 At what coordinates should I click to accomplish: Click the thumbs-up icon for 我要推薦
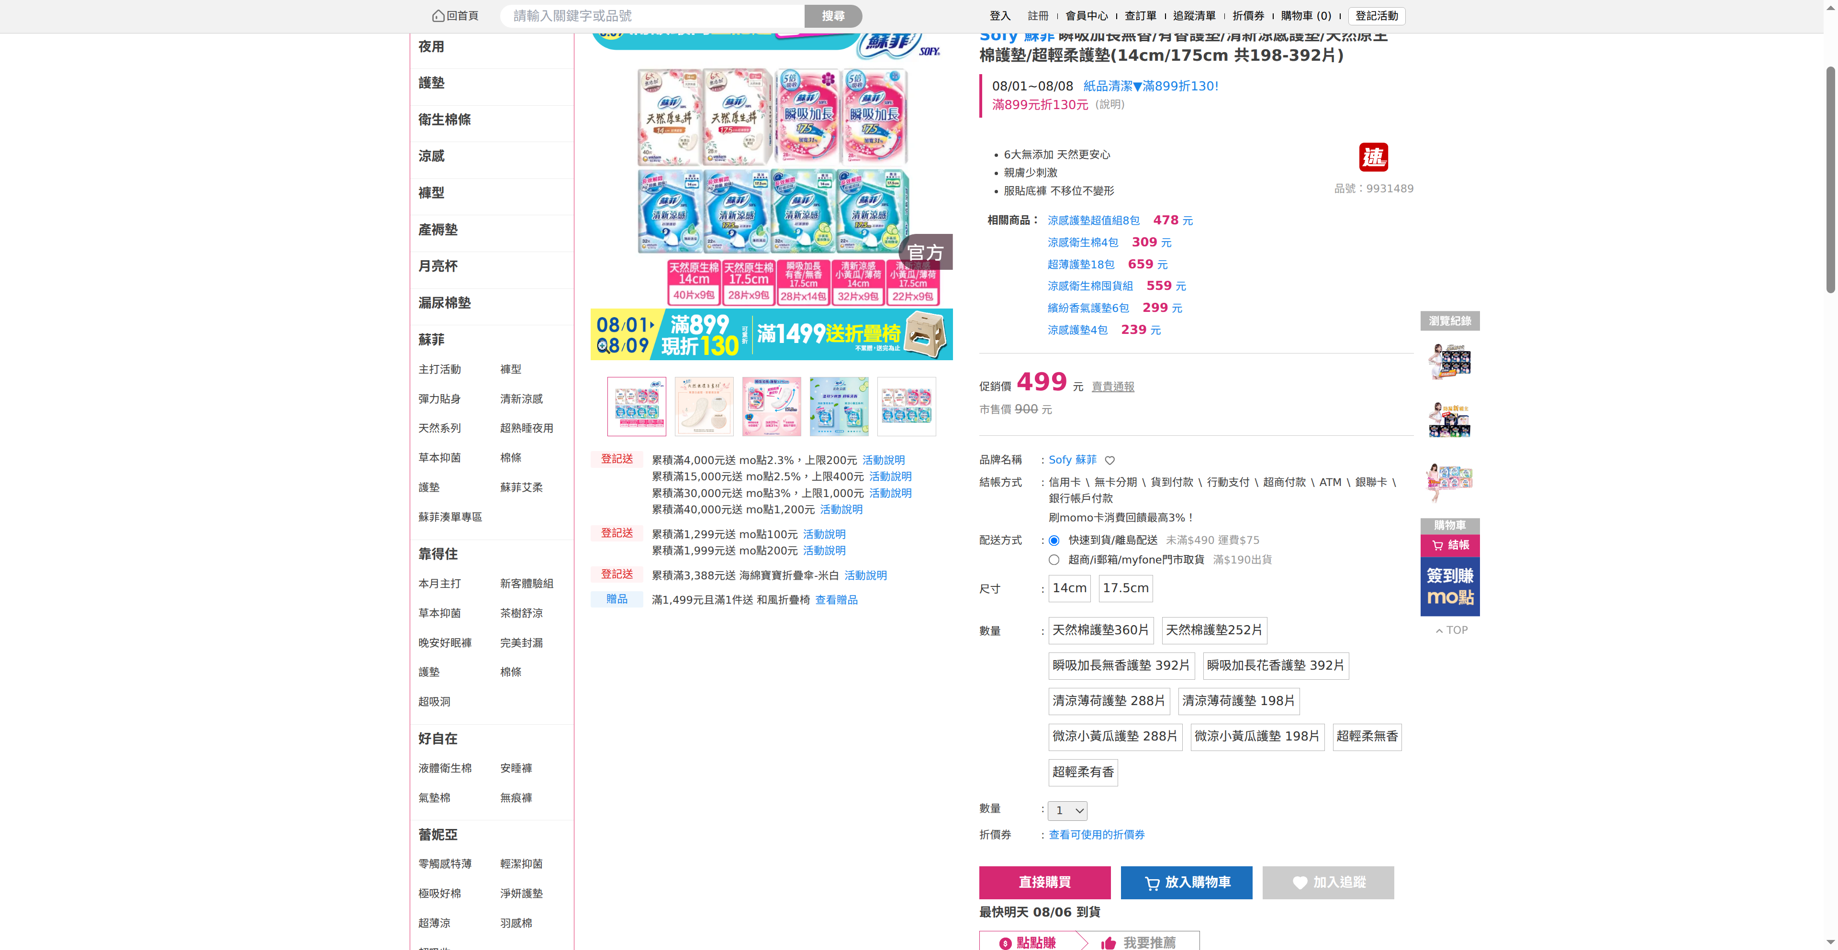click(1108, 943)
